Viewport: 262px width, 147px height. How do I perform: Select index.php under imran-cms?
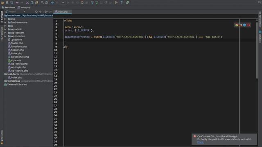(15, 53)
